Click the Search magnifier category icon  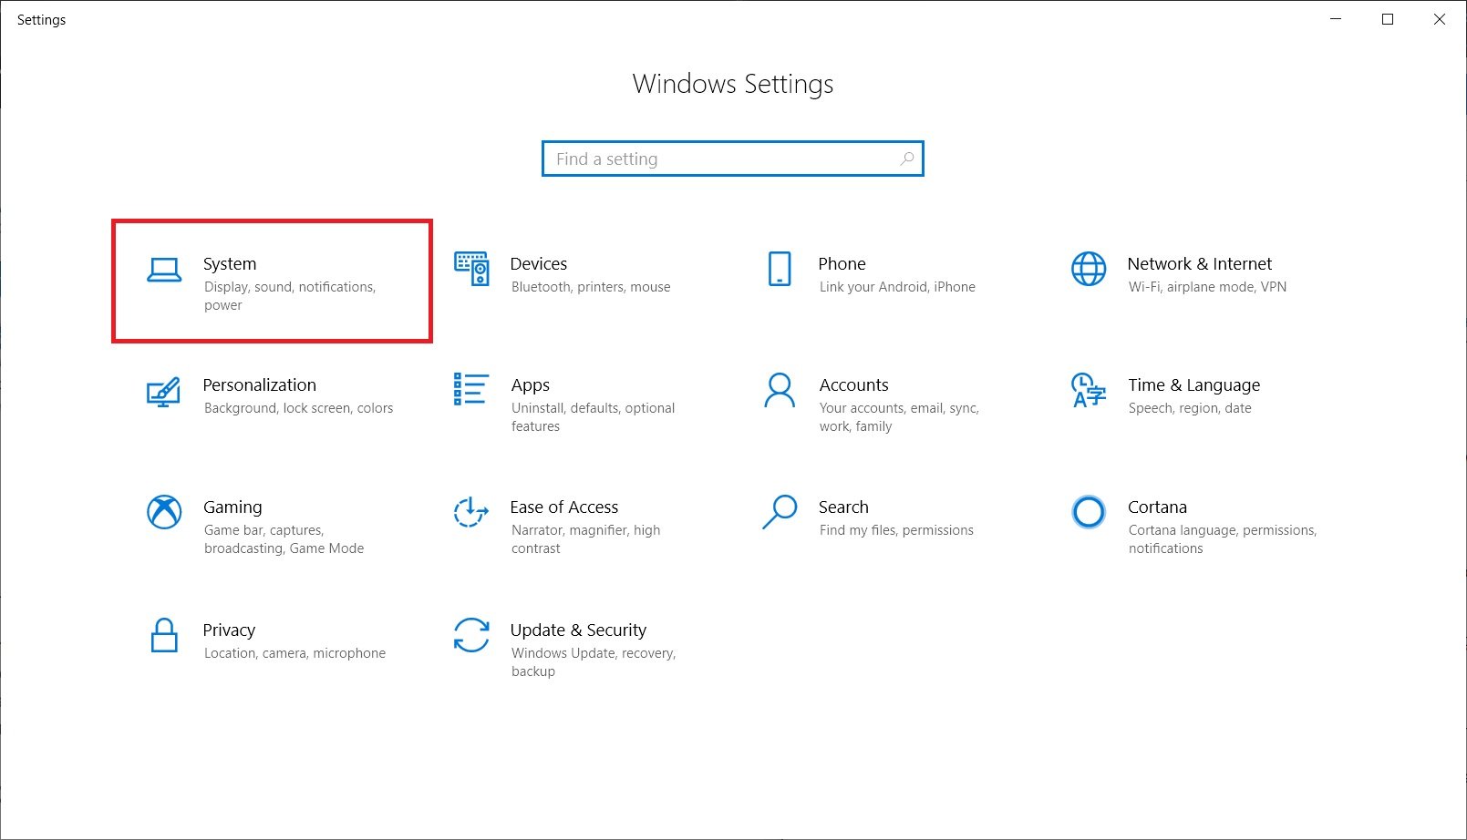(x=780, y=512)
